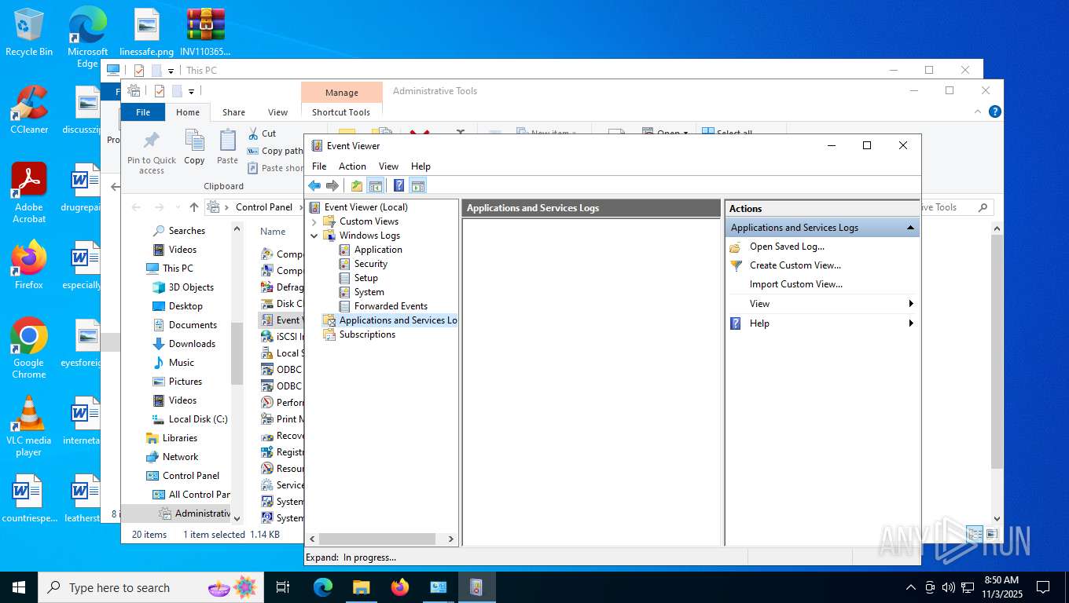Collapse the Windows Logs node
The image size is (1069, 603).
pyautogui.click(x=314, y=236)
